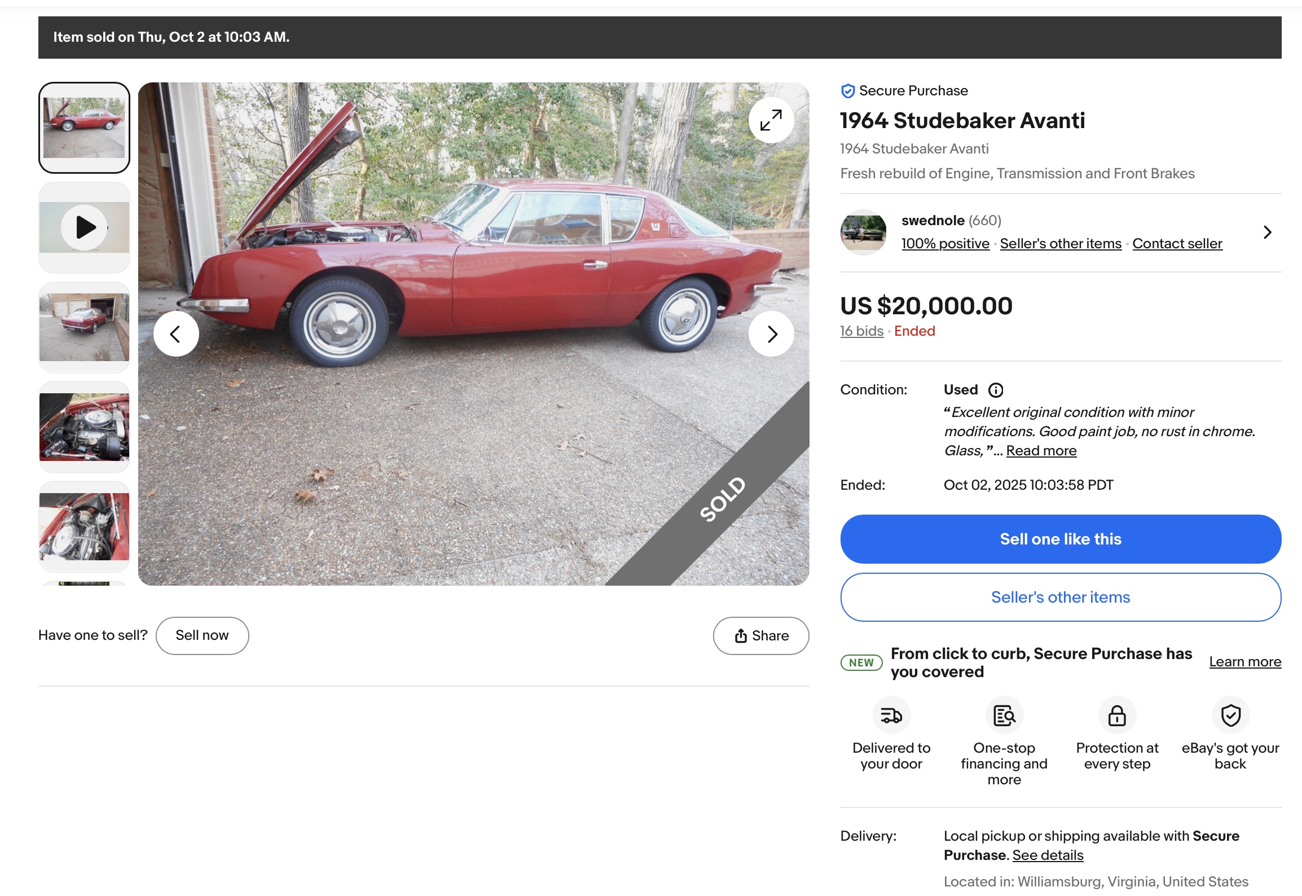Select the car-in-driveway garage thumbnail

click(84, 327)
